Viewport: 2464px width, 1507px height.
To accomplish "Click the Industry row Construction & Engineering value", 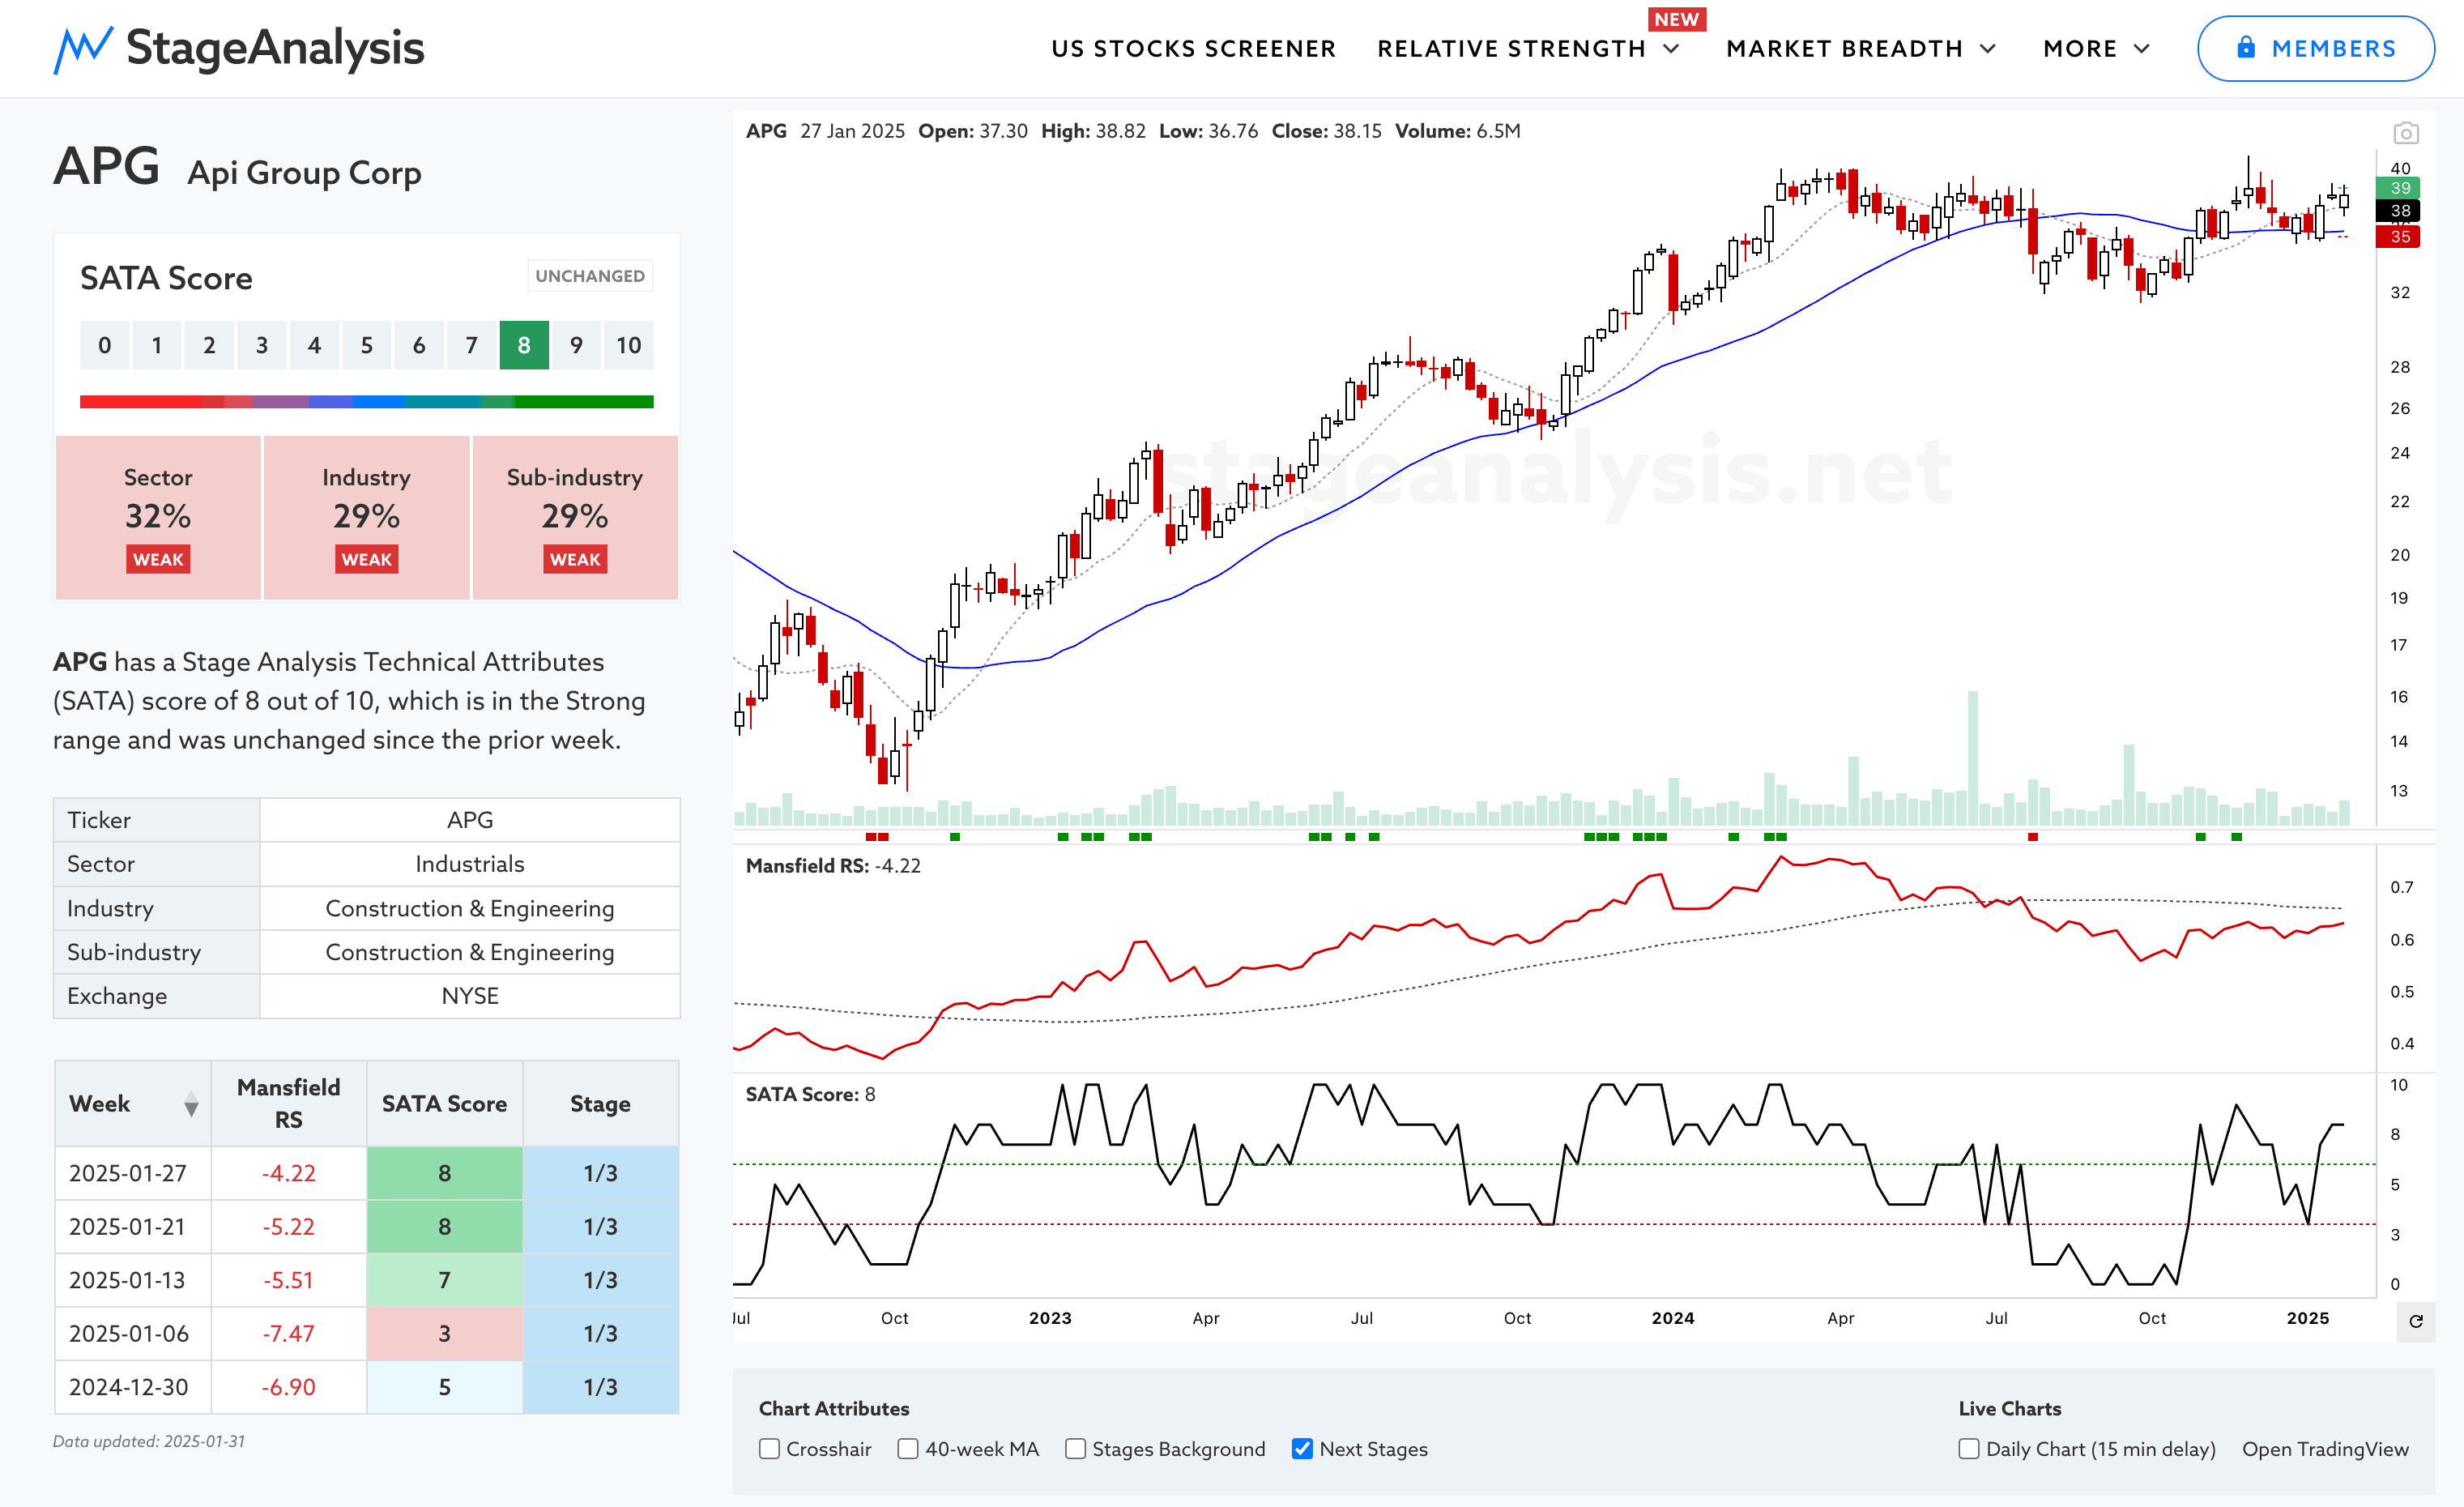I will coord(470,908).
